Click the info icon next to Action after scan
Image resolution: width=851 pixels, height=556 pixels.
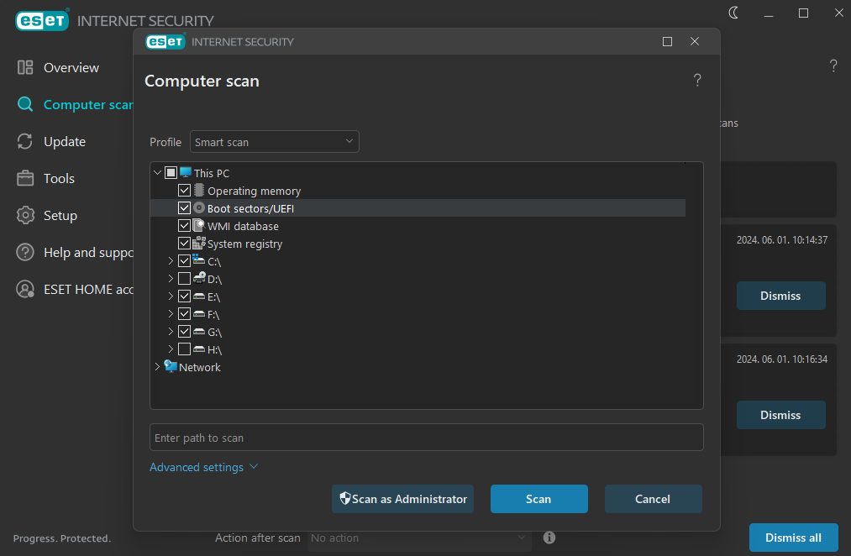point(549,538)
